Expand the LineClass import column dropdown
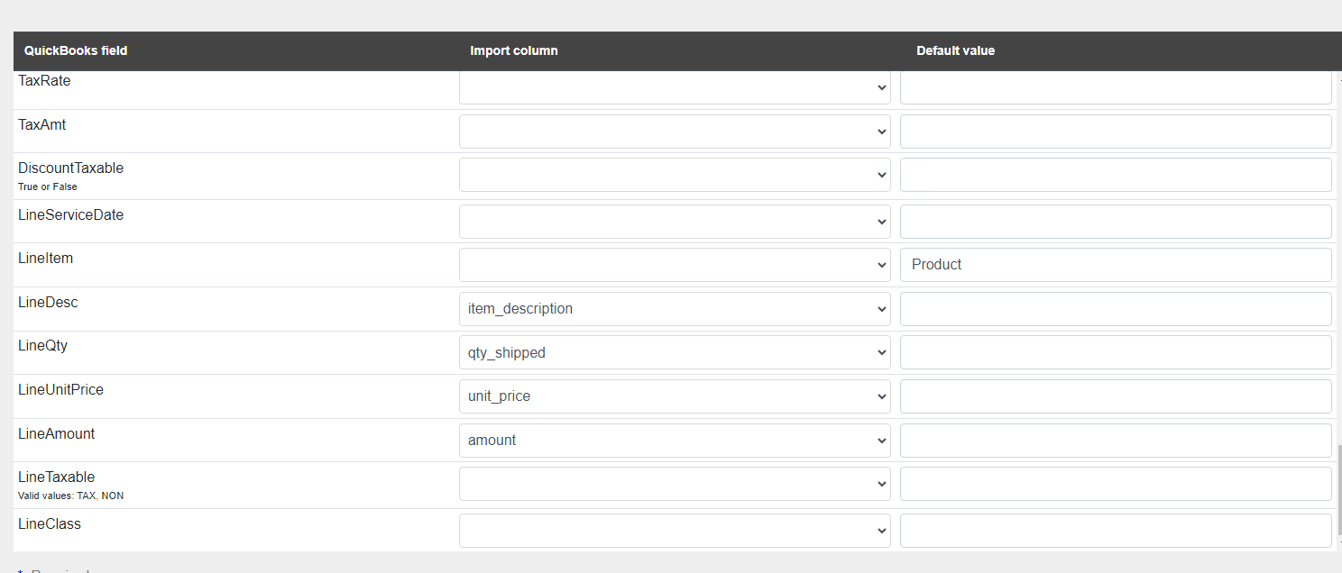Screen dimensions: 1342x573 [x=675, y=531]
